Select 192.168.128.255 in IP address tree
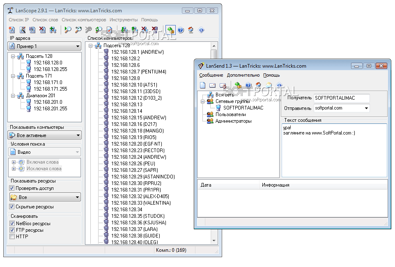This screenshot has height=267, width=395. [51, 69]
